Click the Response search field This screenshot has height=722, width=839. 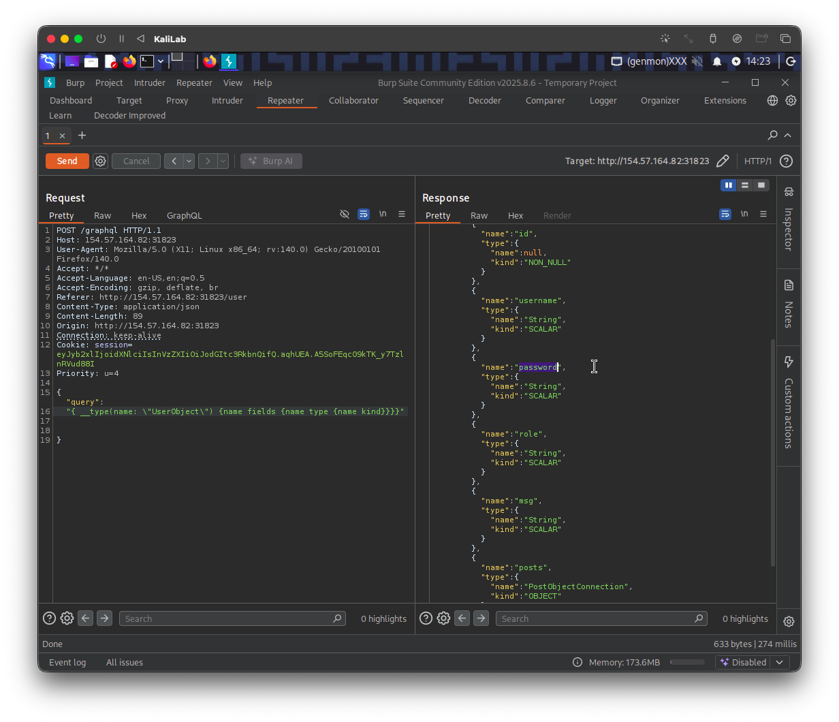(601, 618)
